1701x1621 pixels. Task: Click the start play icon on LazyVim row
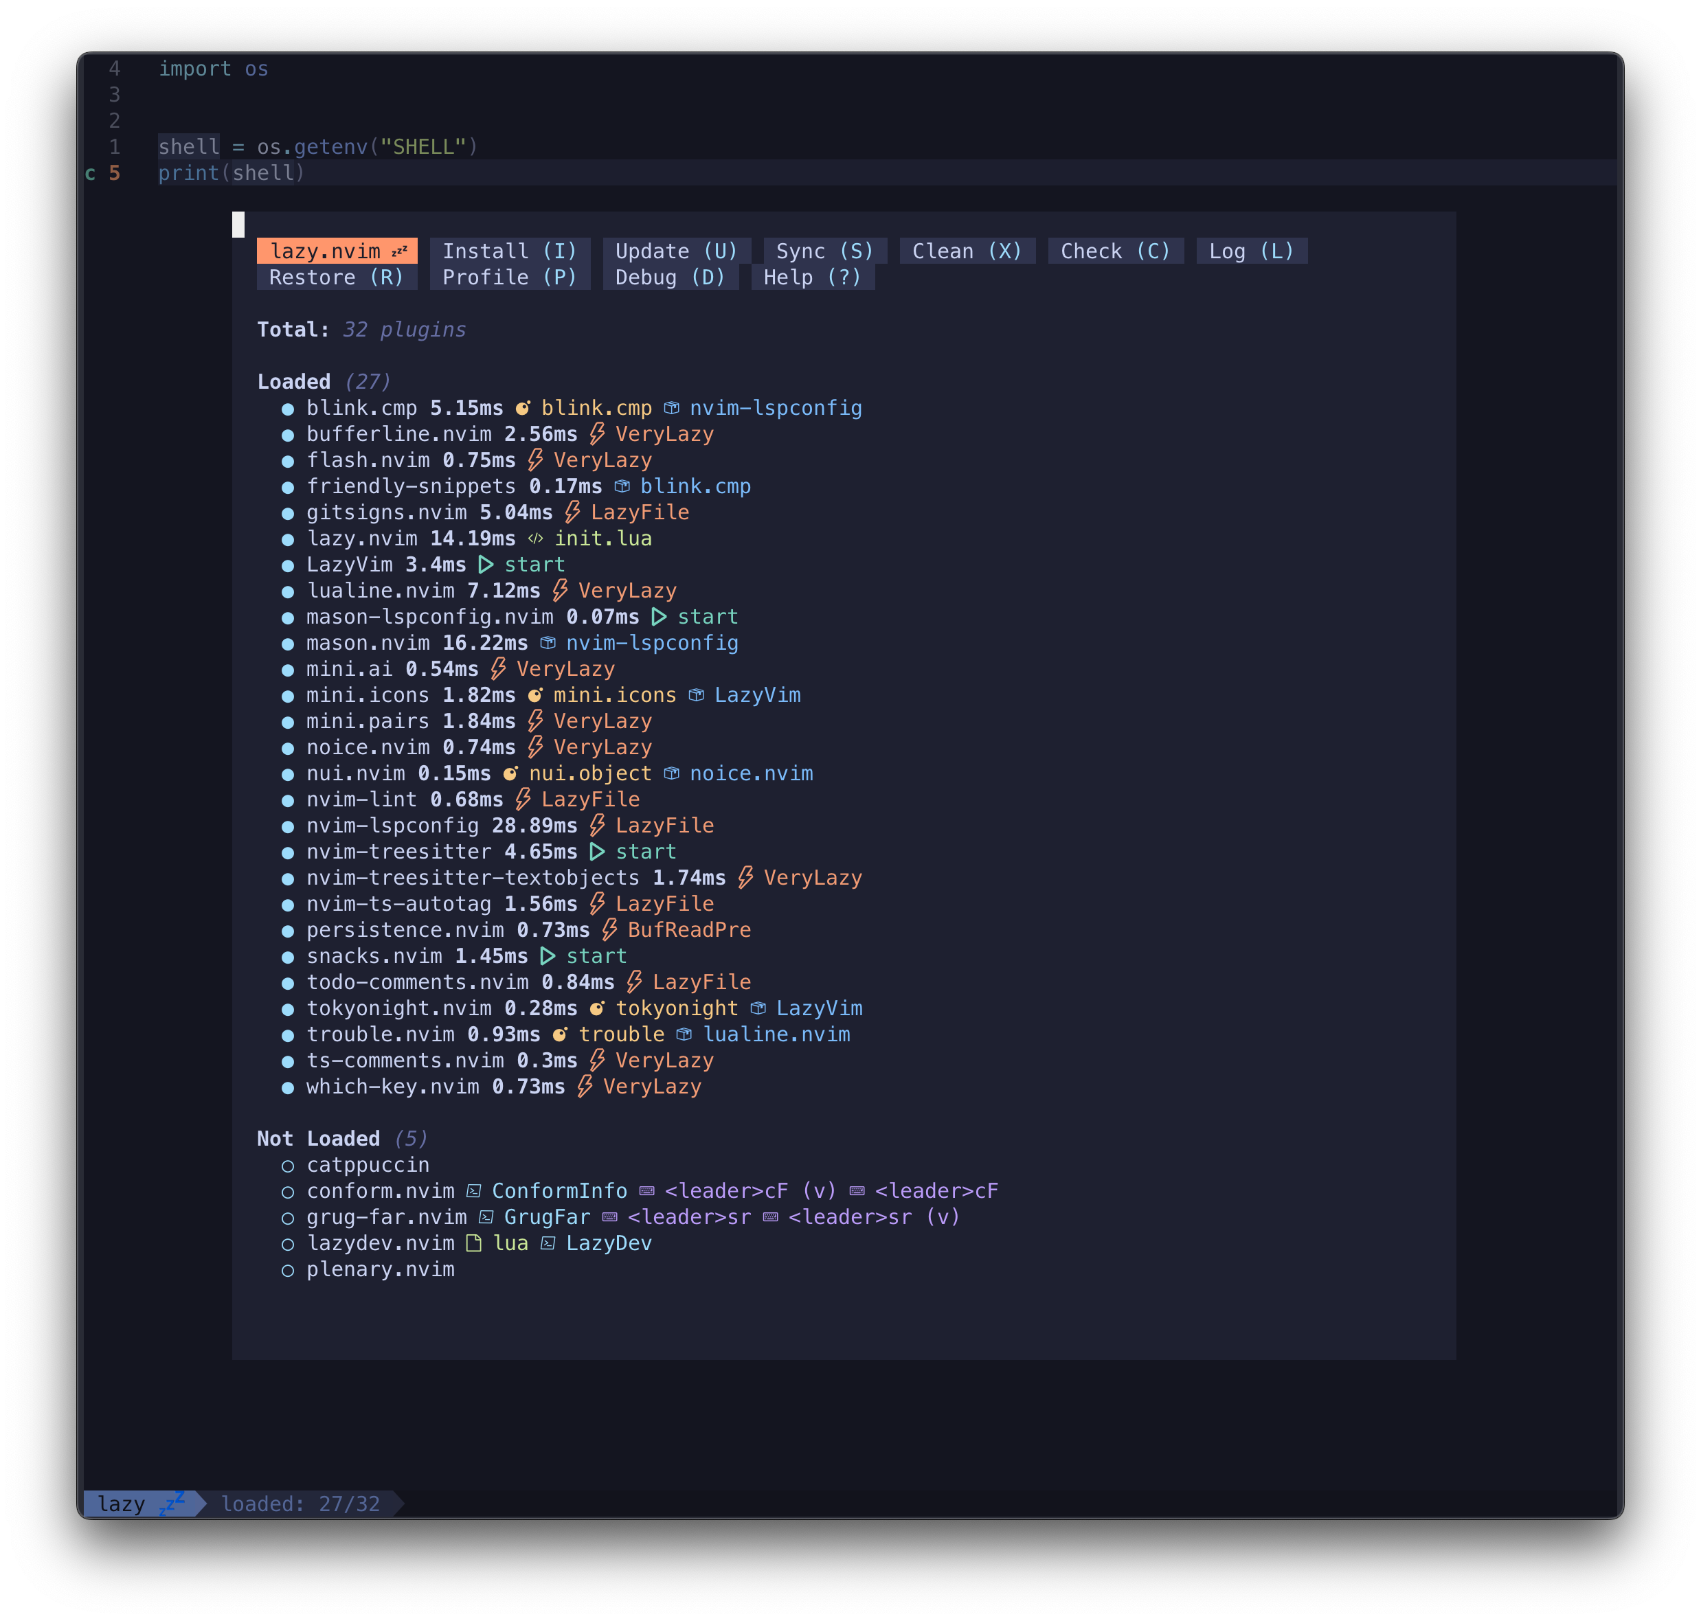tap(486, 564)
